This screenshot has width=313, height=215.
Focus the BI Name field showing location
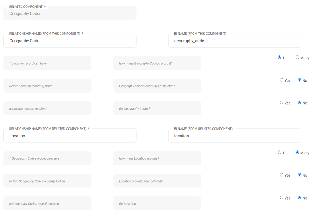pyautogui.click(x=235, y=135)
